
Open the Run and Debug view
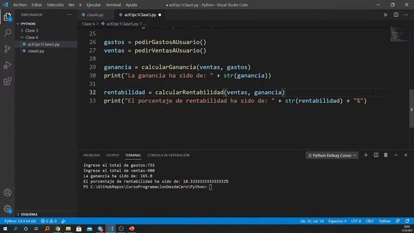[7, 65]
